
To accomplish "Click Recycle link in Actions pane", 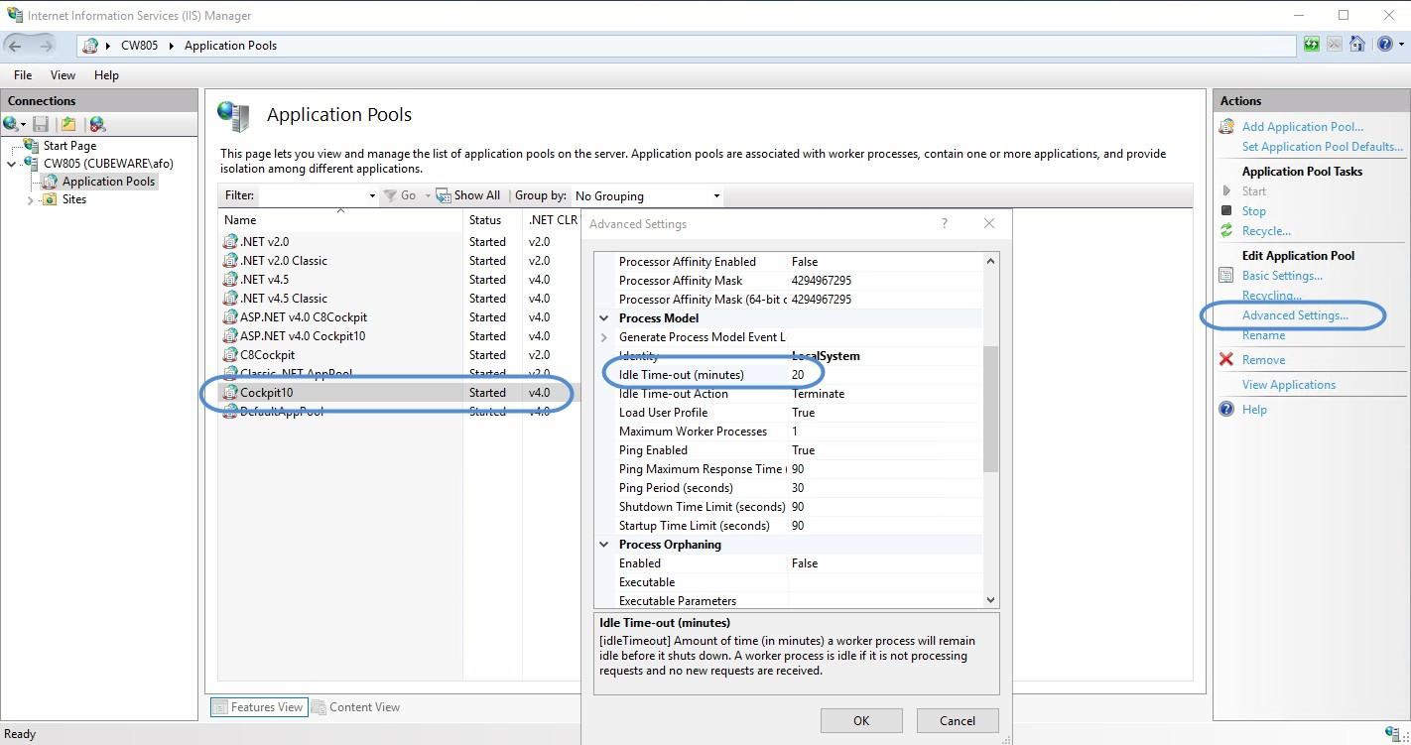I will click(1266, 231).
